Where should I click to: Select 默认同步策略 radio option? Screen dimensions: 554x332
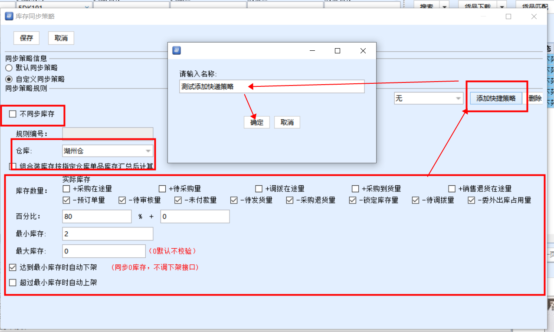(x=9, y=68)
